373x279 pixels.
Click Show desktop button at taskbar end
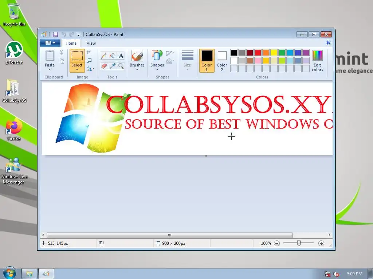pyautogui.click(x=370, y=274)
